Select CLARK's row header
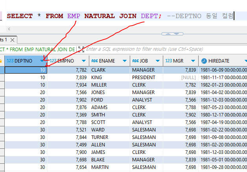 click(2, 70)
